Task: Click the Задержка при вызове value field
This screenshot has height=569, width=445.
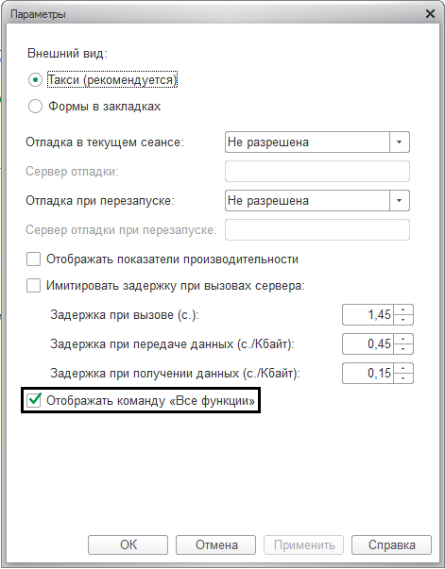Action: pyautogui.click(x=368, y=314)
